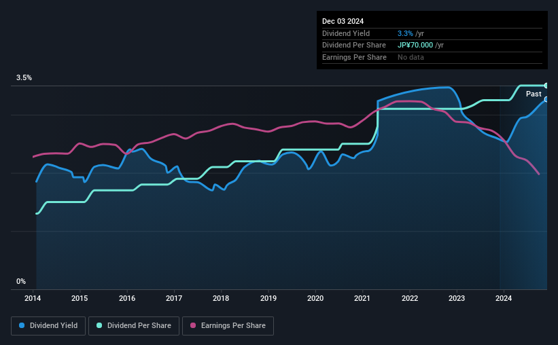Click the teal Dividend Per Share legend dot
The width and height of the screenshot is (558, 345).
tap(99, 325)
